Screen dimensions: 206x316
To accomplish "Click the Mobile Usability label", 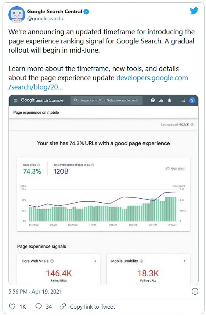I will click(124, 261).
